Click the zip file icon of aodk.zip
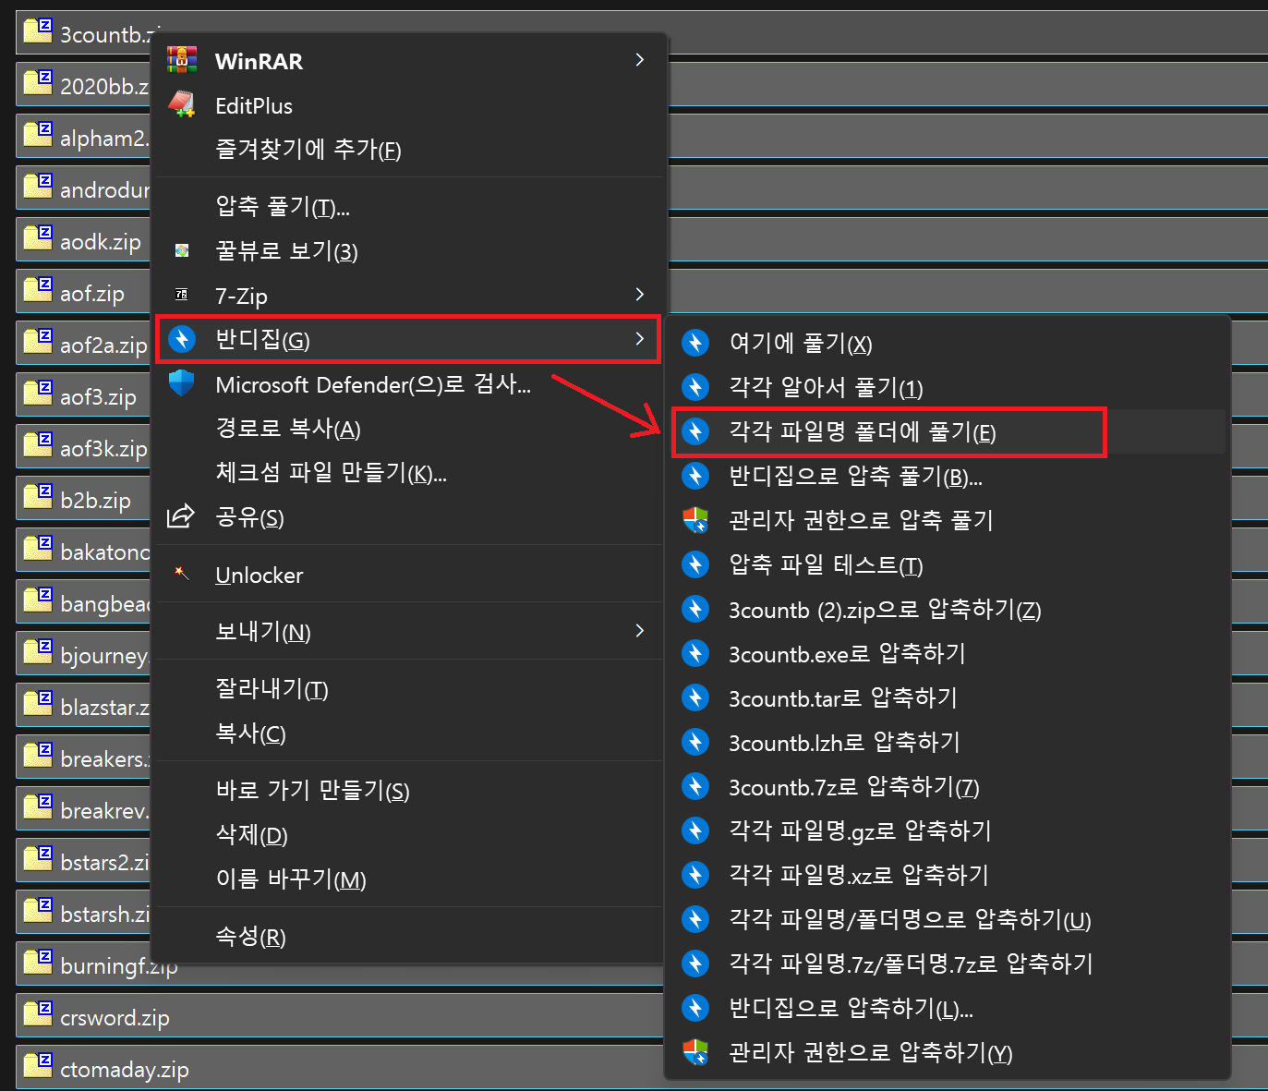1268x1091 pixels. tap(38, 238)
